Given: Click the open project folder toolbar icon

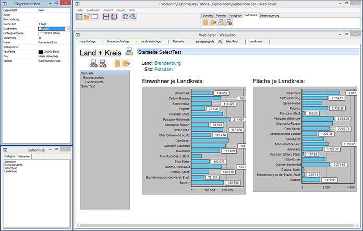Looking at the screenshot, I should 87,17.
